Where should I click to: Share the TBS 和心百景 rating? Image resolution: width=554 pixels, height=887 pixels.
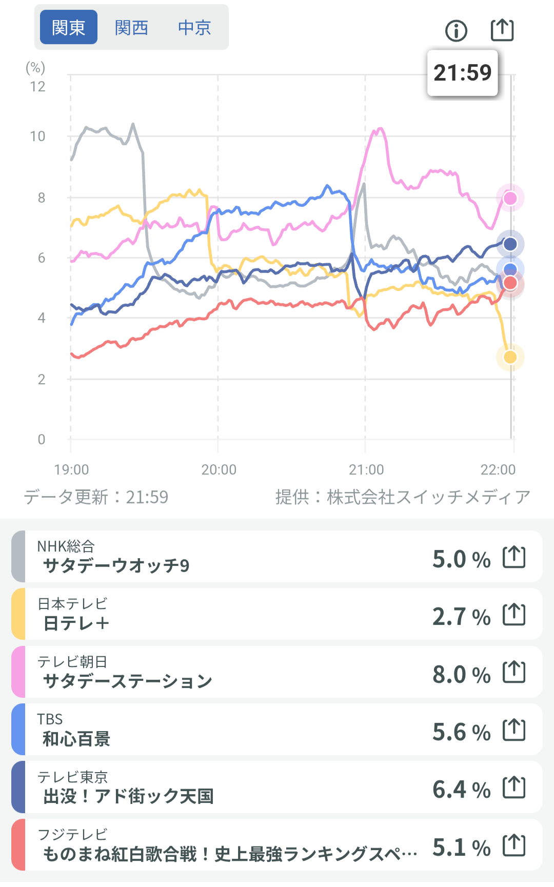514,730
